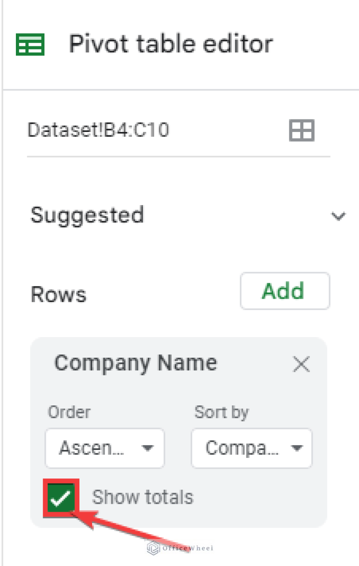Click the Add button next to Rows
Screen dimensions: 359x566
tap(285, 291)
